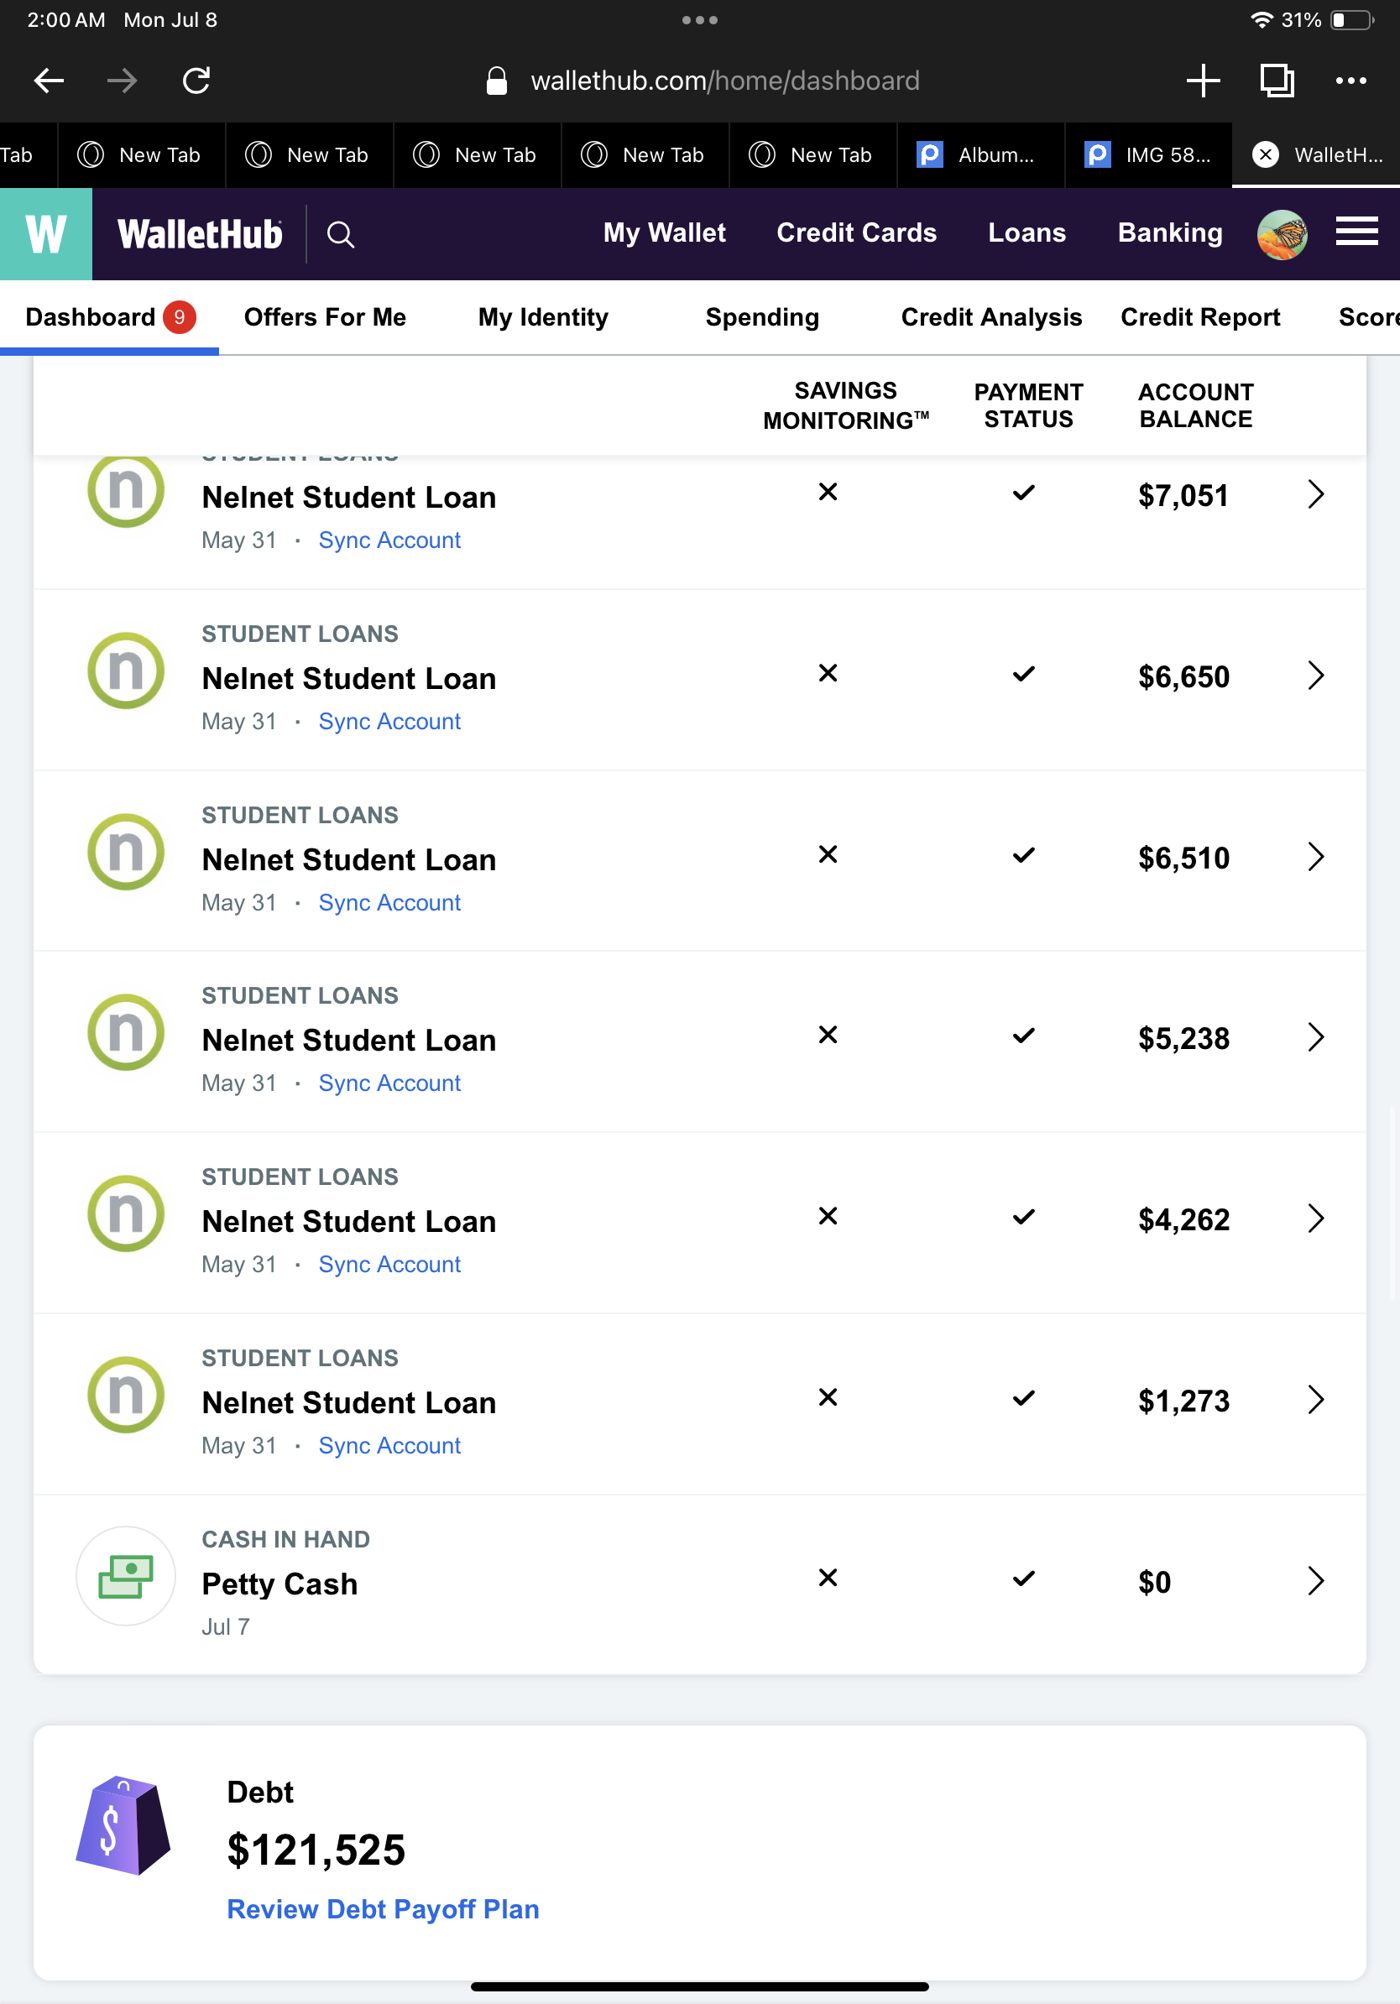Open Review Debt Payoff Plan link
Image resolution: width=1400 pixels, height=2004 pixels.
[x=384, y=1909]
